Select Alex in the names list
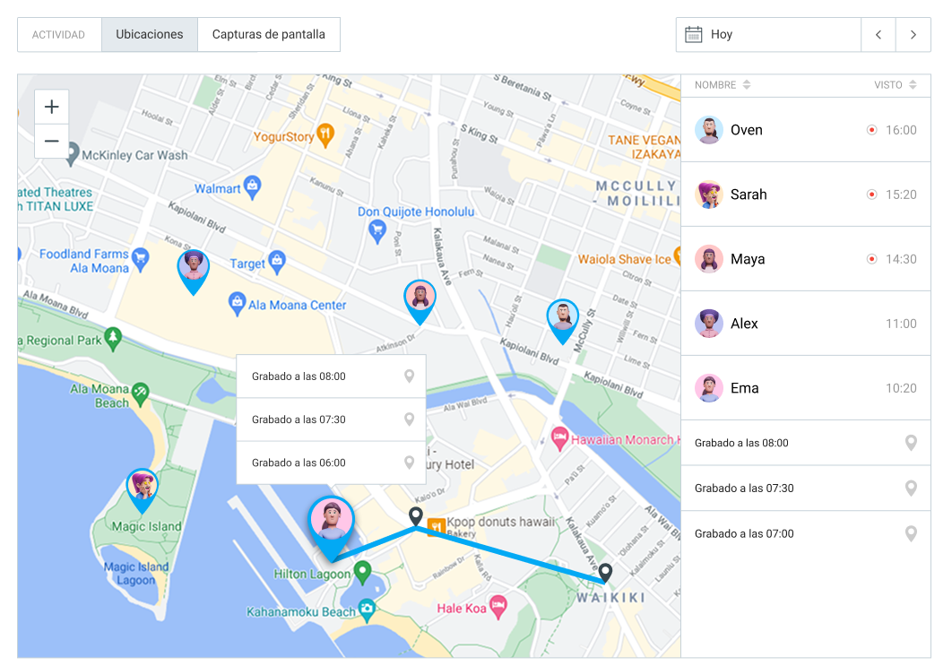The width and height of the screenshot is (952, 666). (x=806, y=324)
